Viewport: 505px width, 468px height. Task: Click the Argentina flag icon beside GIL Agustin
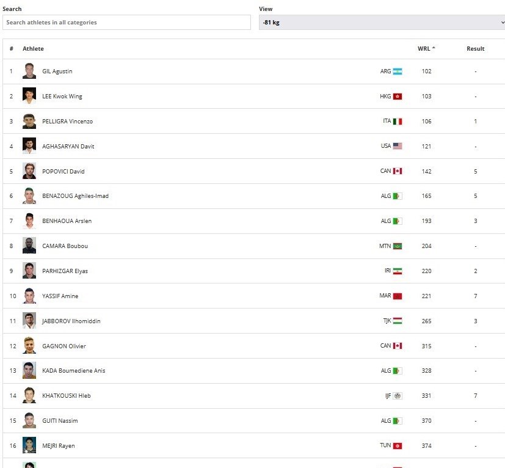click(x=398, y=71)
